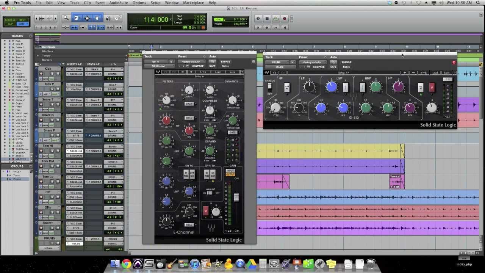Click the Rewind transport button
The width and height of the screenshot is (485, 273).
[267, 27]
